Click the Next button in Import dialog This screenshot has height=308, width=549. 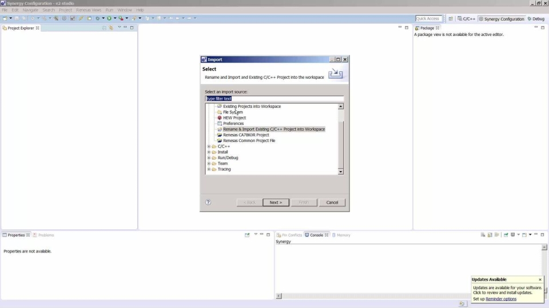coord(276,202)
